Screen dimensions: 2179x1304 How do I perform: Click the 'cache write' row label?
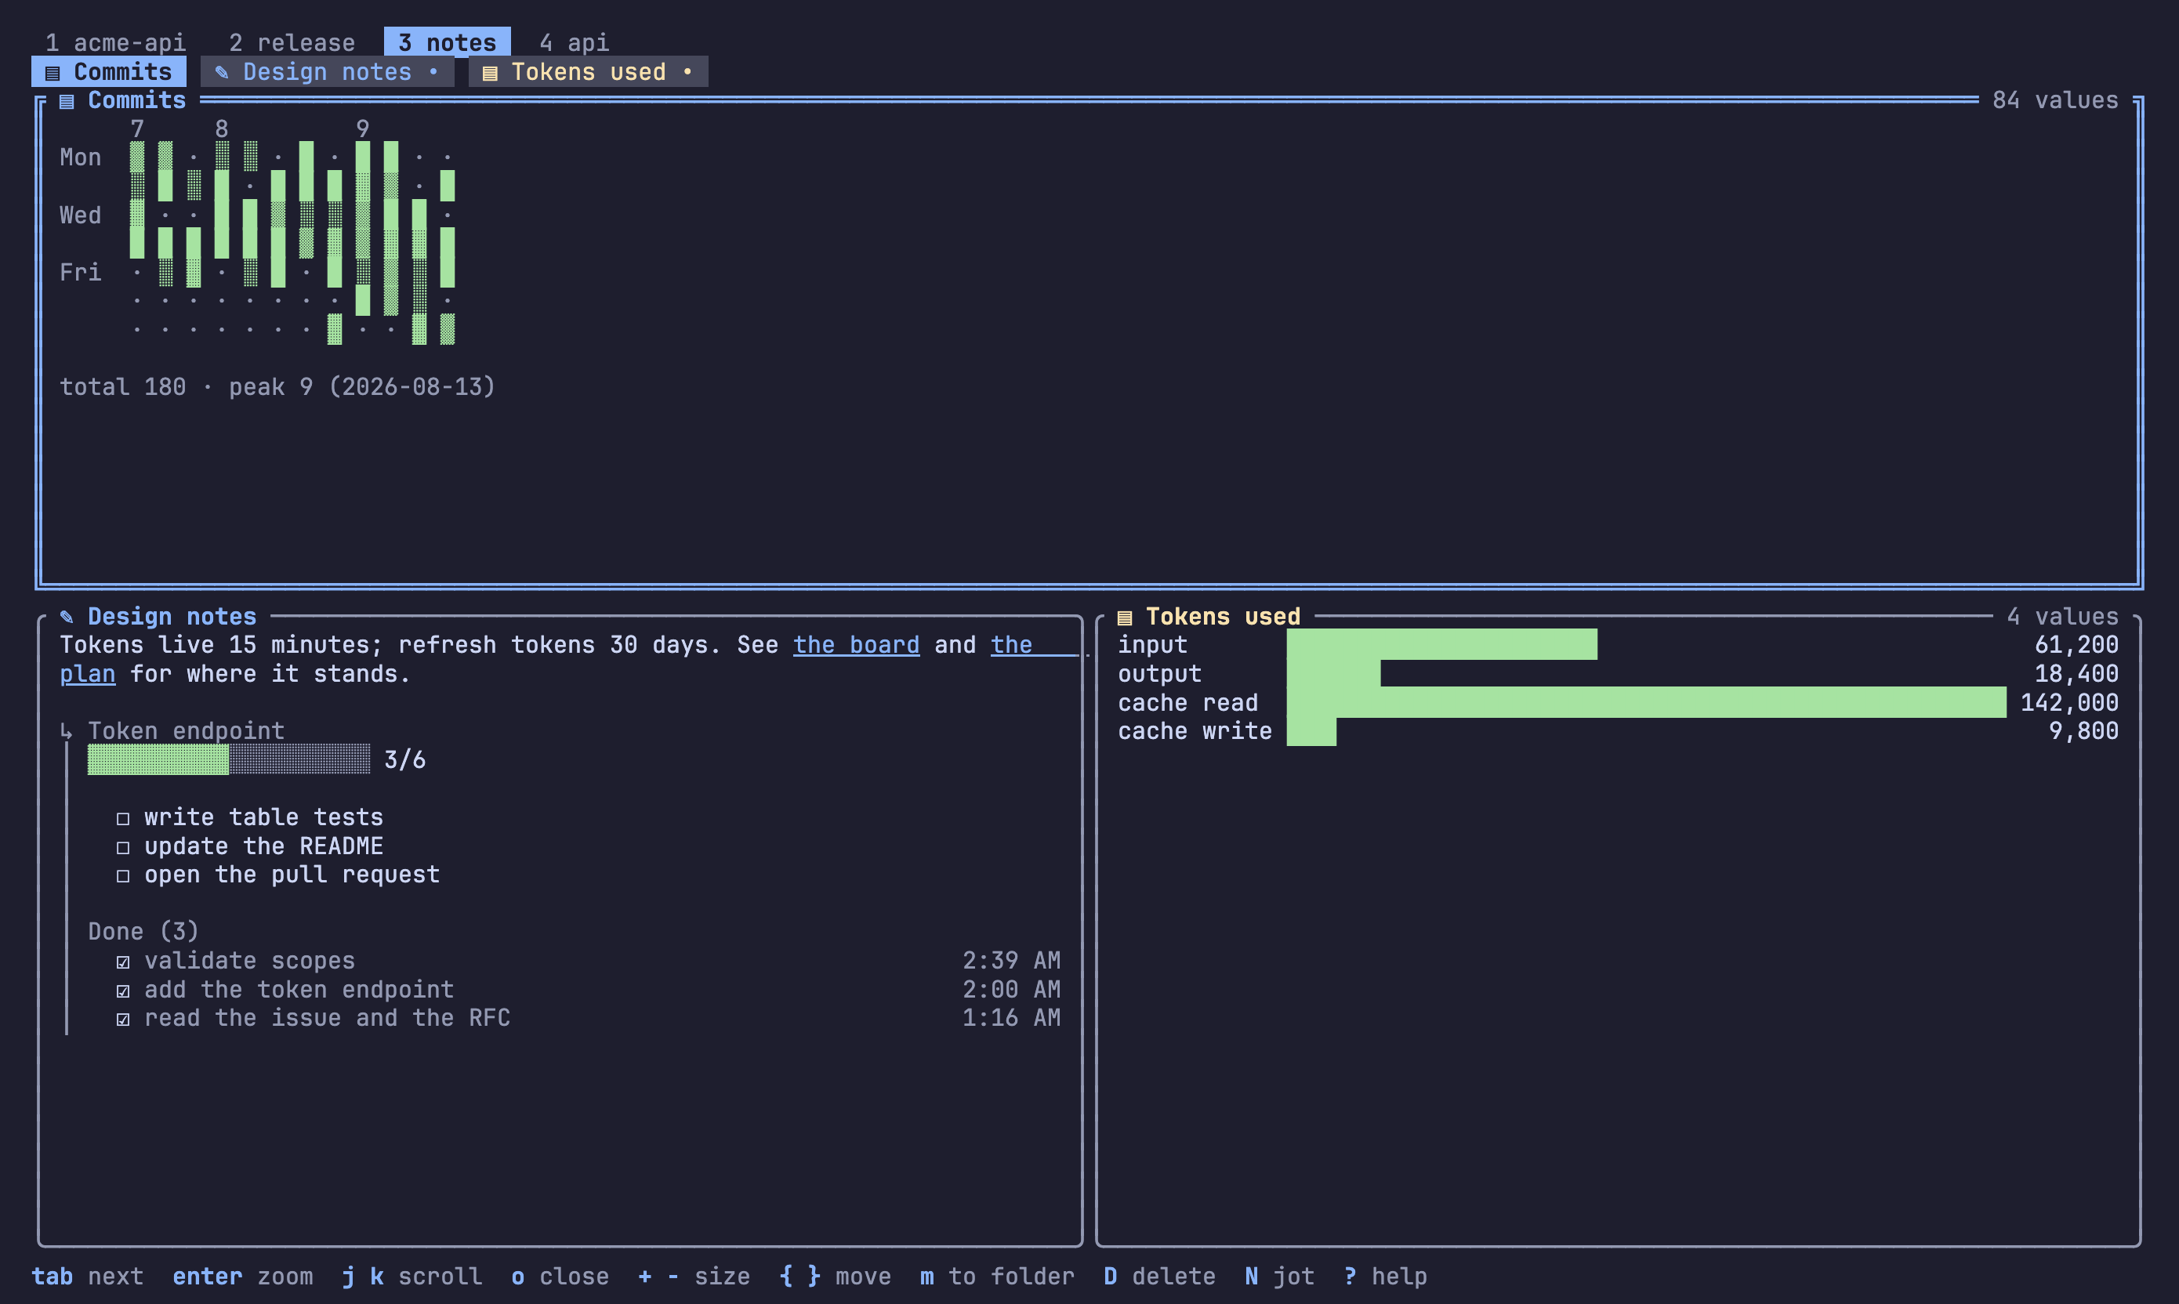1195,731
